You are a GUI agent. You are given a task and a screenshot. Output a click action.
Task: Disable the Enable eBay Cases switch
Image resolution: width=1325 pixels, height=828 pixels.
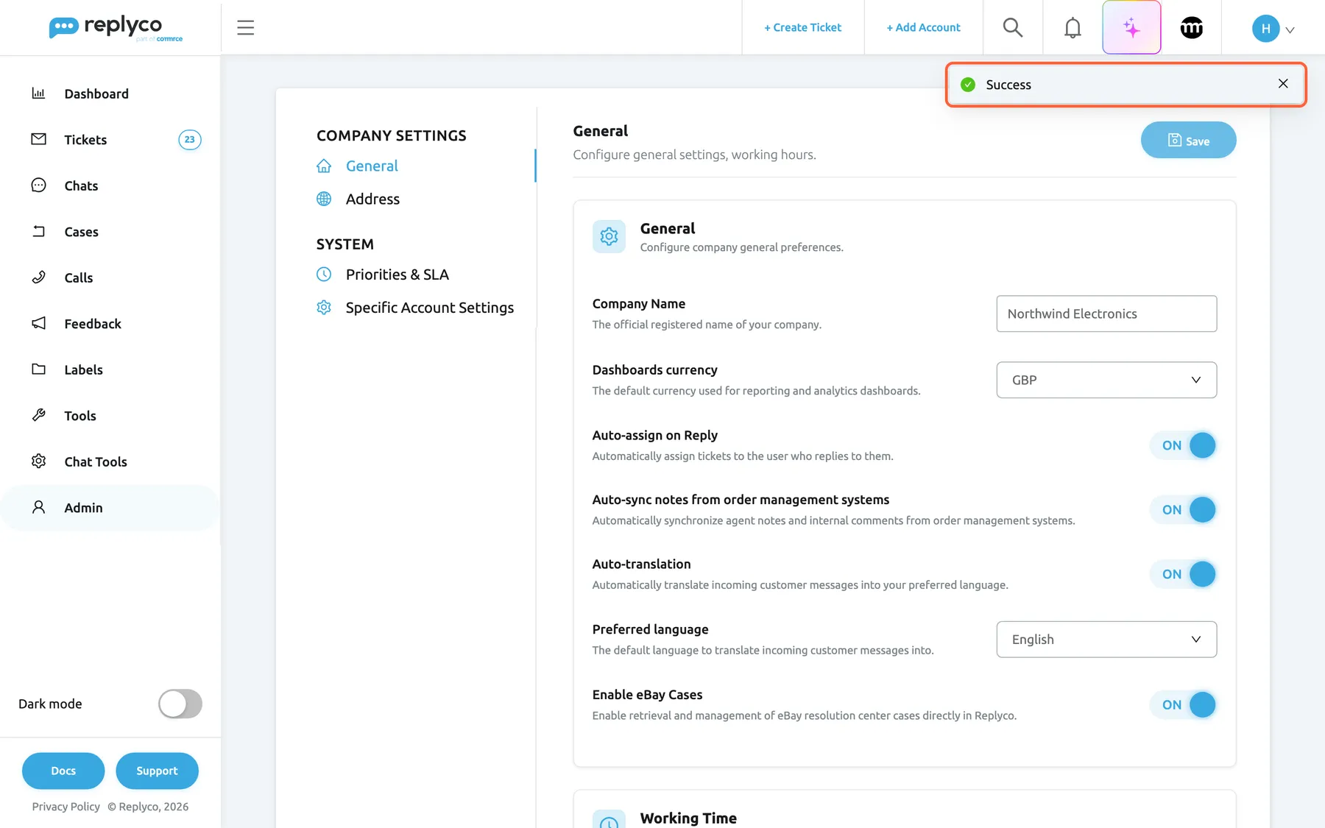[x=1184, y=704]
